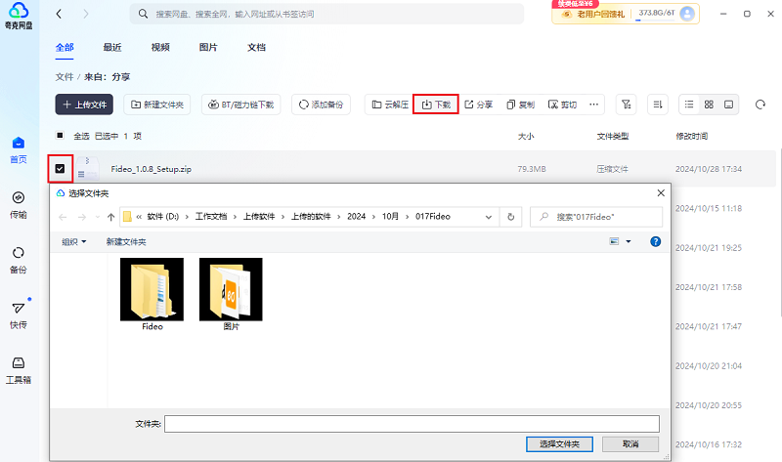The image size is (782, 462).
Task: Select the Fideo folder thumbnail
Action: pyautogui.click(x=152, y=295)
